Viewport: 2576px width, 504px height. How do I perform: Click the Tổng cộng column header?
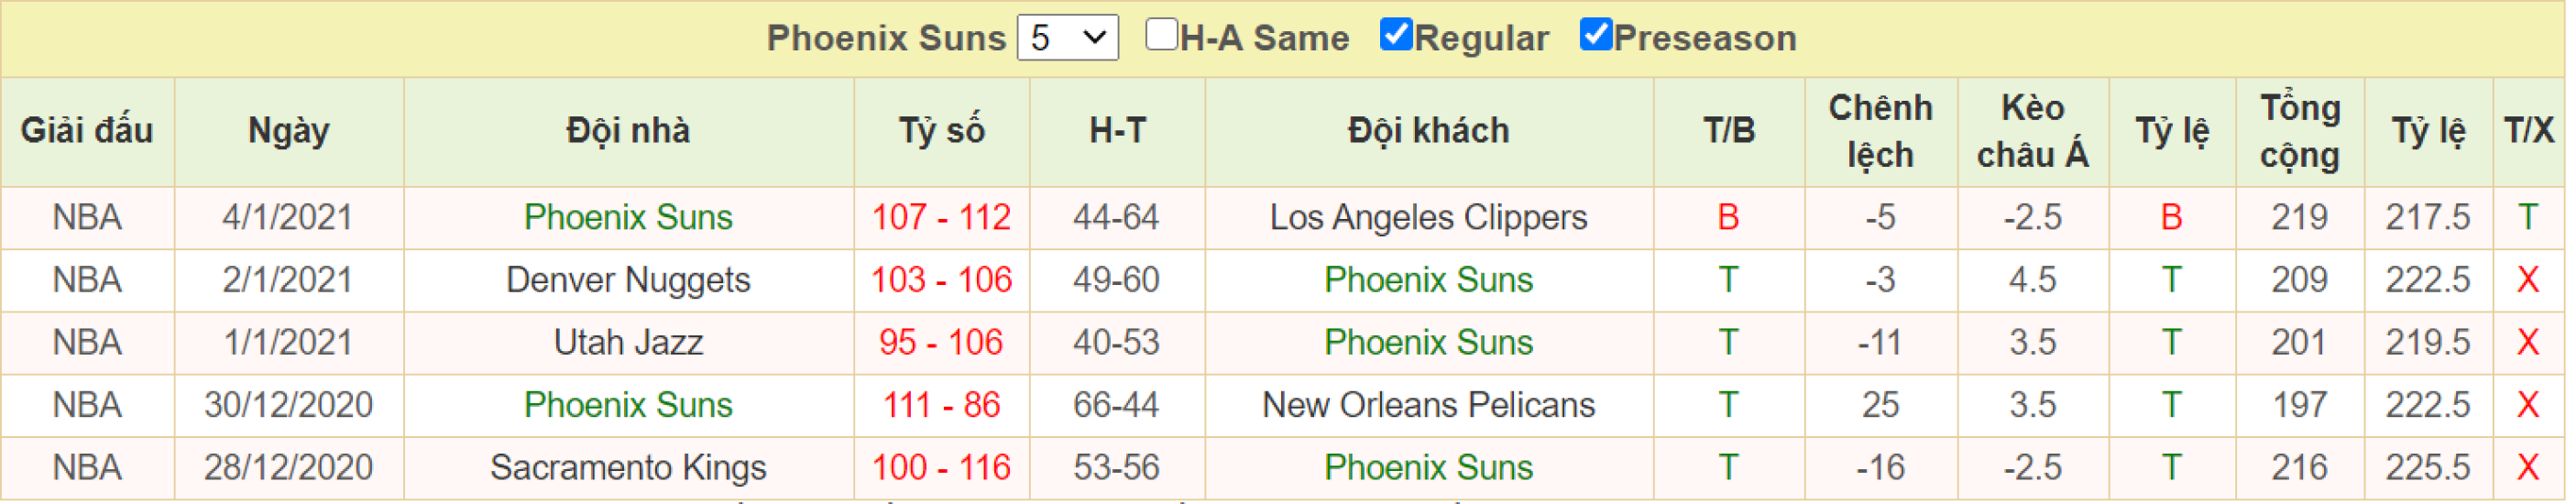pos(2299,131)
